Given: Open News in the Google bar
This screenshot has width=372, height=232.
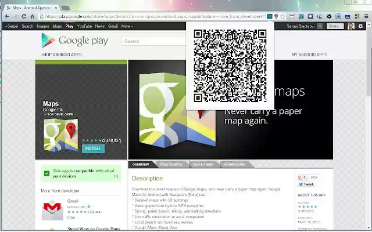Looking at the screenshot, I should point(100,26).
